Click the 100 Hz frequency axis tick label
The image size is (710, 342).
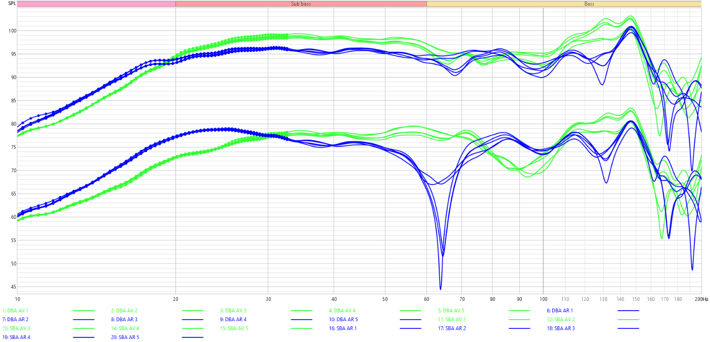pos(543,299)
